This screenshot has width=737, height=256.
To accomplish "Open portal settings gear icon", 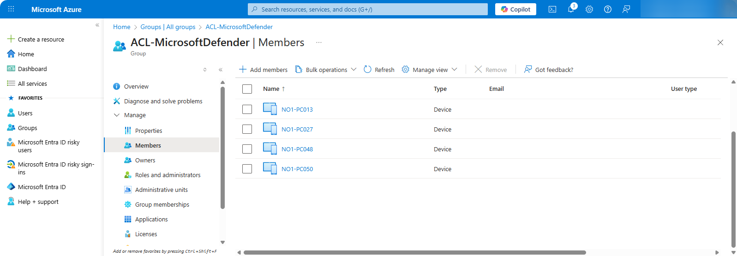I will coord(589,9).
